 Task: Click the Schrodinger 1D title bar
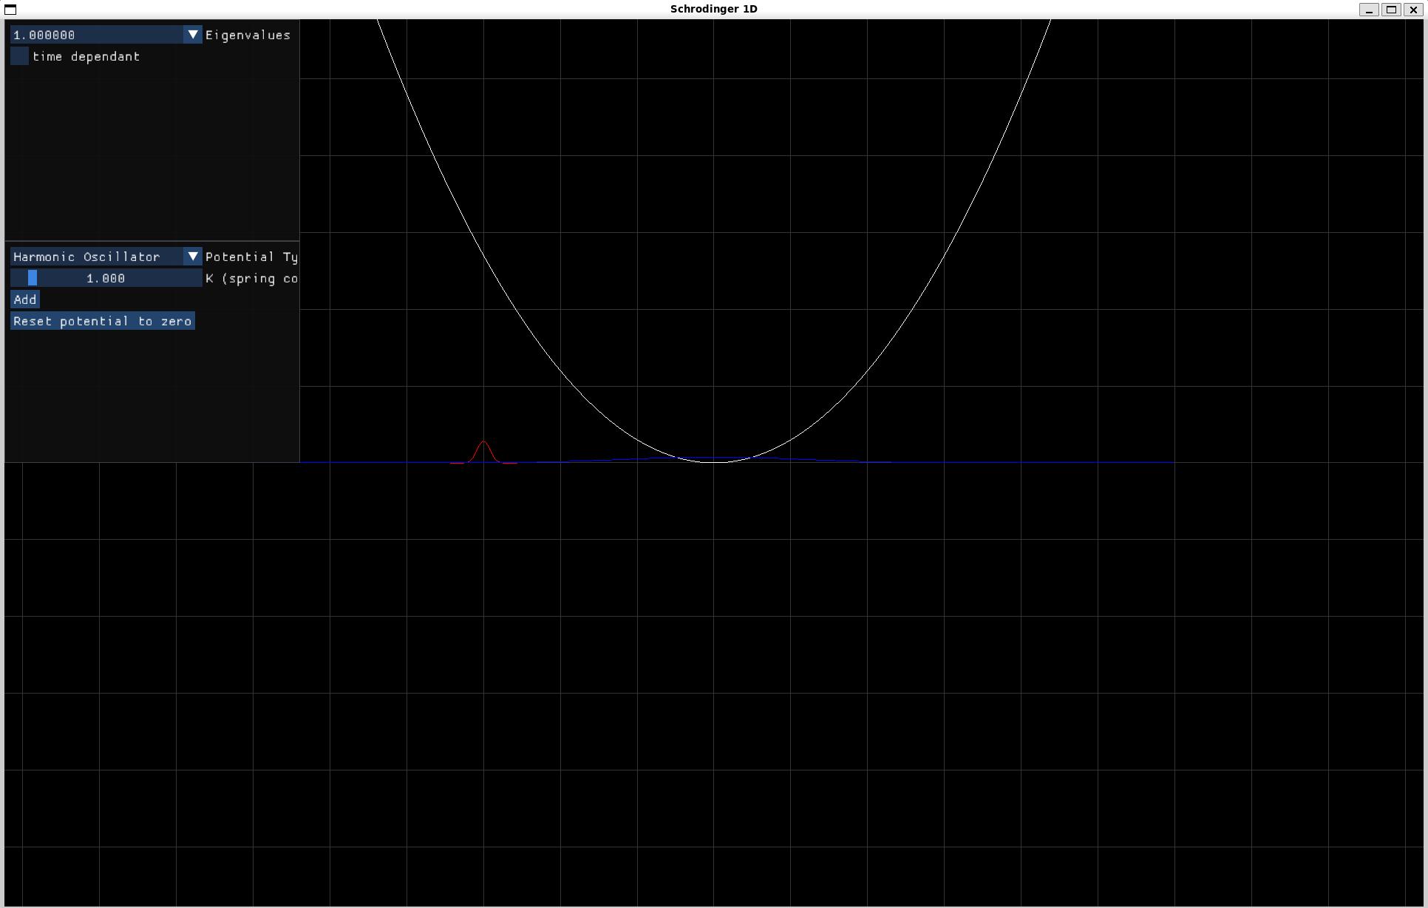click(x=714, y=9)
